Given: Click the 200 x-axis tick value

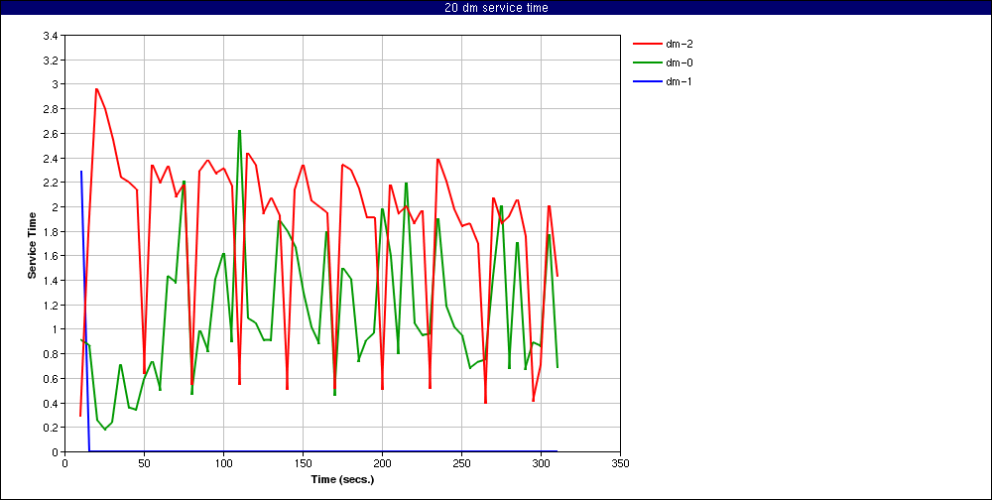Looking at the screenshot, I should click(382, 464).
